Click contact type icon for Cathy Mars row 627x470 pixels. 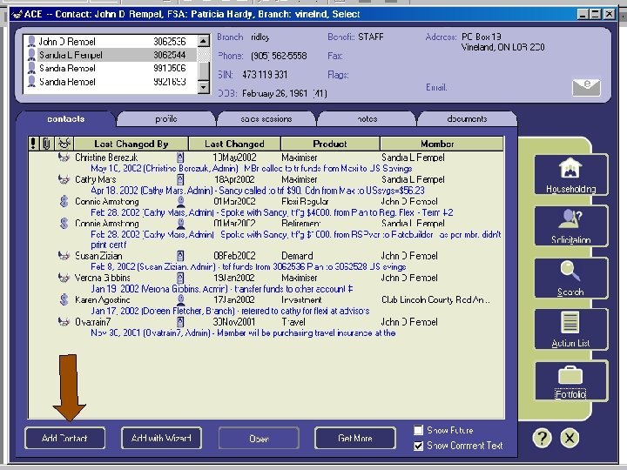(64, 179)
